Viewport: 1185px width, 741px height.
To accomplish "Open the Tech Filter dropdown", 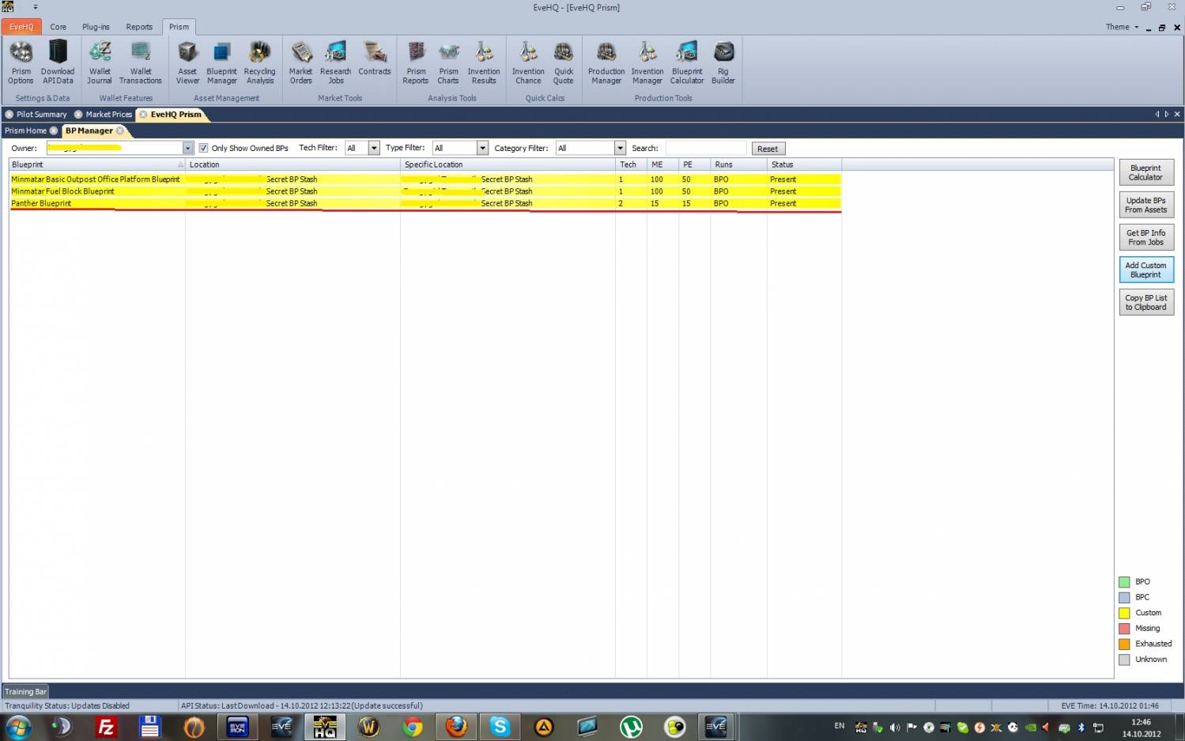I will [374, 148].
